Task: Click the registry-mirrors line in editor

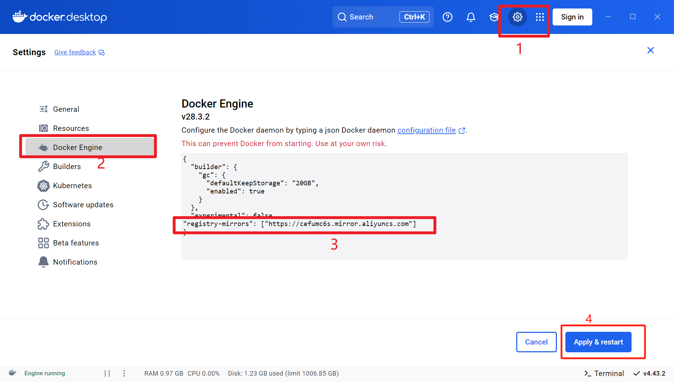Action: click(299, 224)
